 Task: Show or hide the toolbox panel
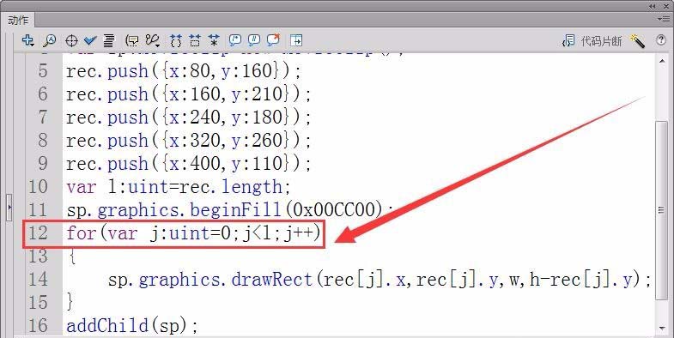(296, 40)
